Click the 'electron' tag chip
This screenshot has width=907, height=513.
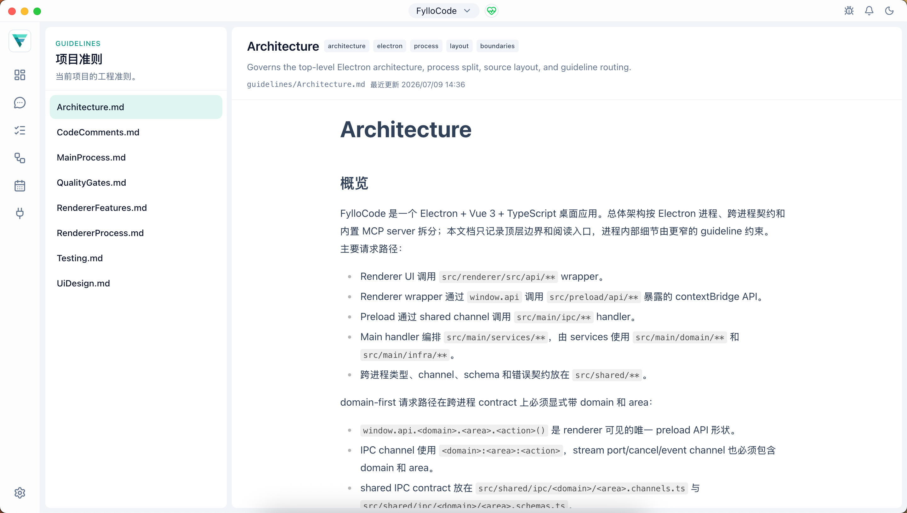coord(390,46)
